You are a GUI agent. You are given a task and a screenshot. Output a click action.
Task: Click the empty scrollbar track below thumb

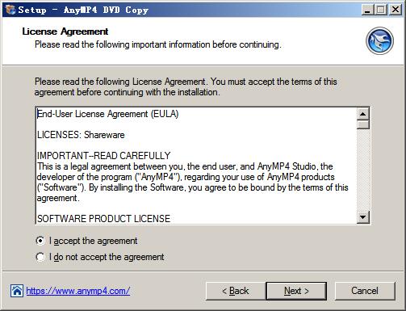point(363,170)
